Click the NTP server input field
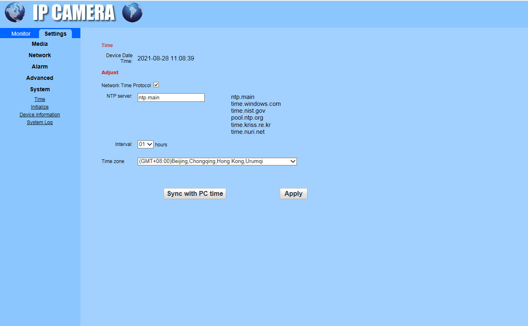Image resolution: width=528 pixels, height=326 pixels. coord(171,97)
